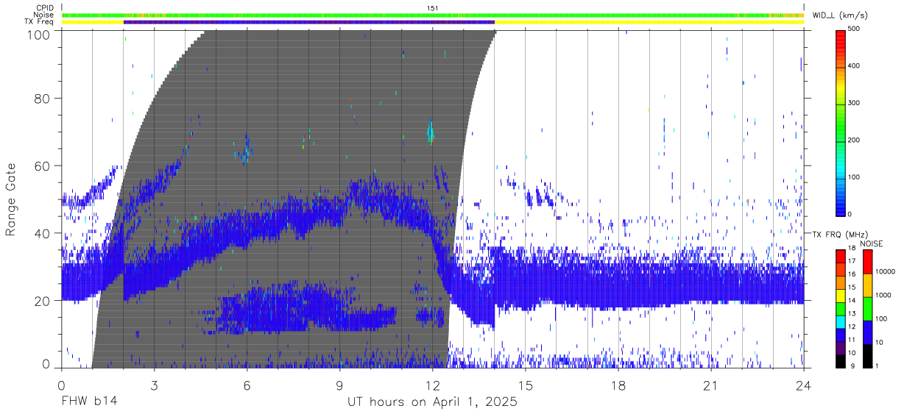Click UT hour tick label 21

point(711,385)
